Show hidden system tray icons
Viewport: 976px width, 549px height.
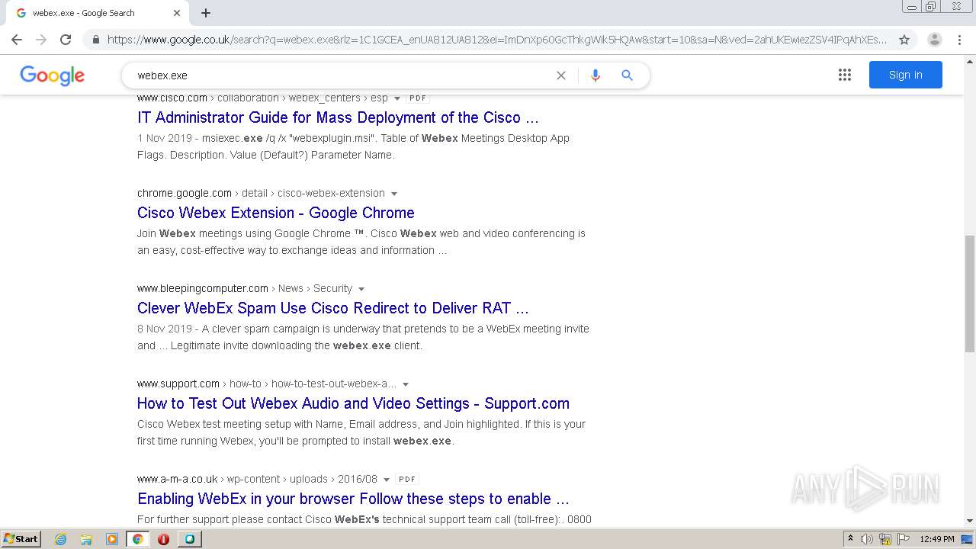tap(851, 539)
